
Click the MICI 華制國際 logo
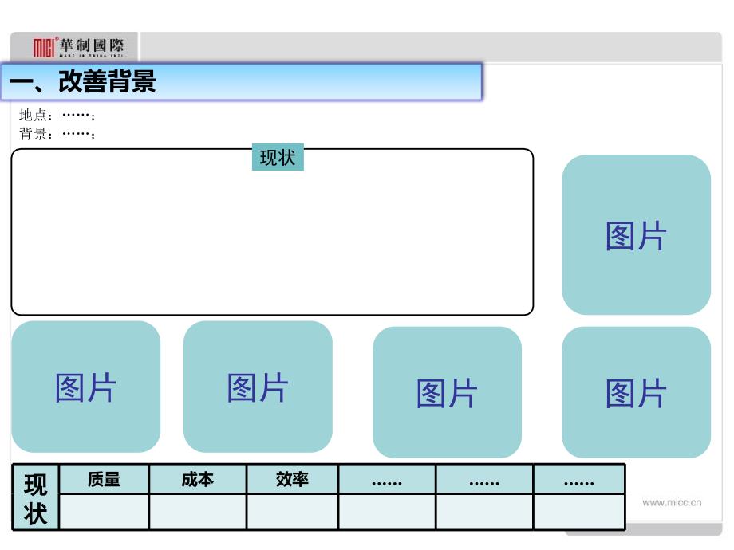click(79, 47)
